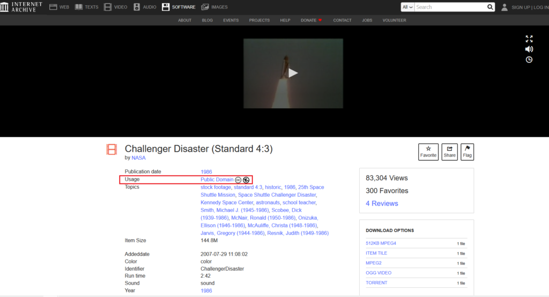The image size is (549, 297).
Task: Click the Creative Commons CC icon
Action: click(238, 180)
